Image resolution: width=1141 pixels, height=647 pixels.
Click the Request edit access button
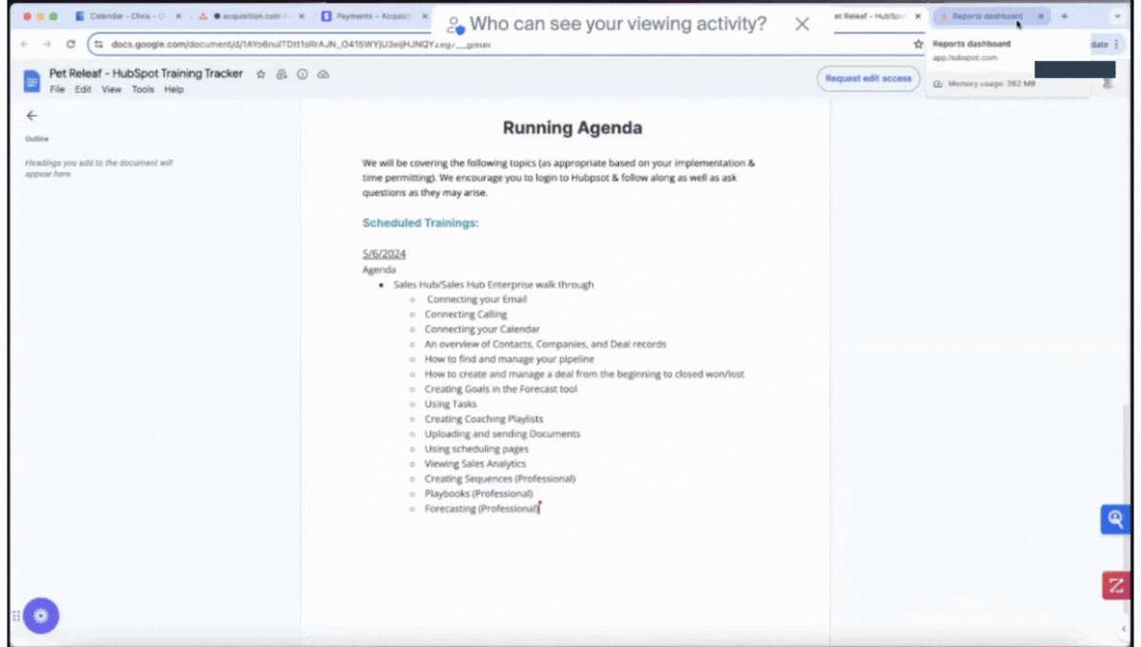click(868, 79)
